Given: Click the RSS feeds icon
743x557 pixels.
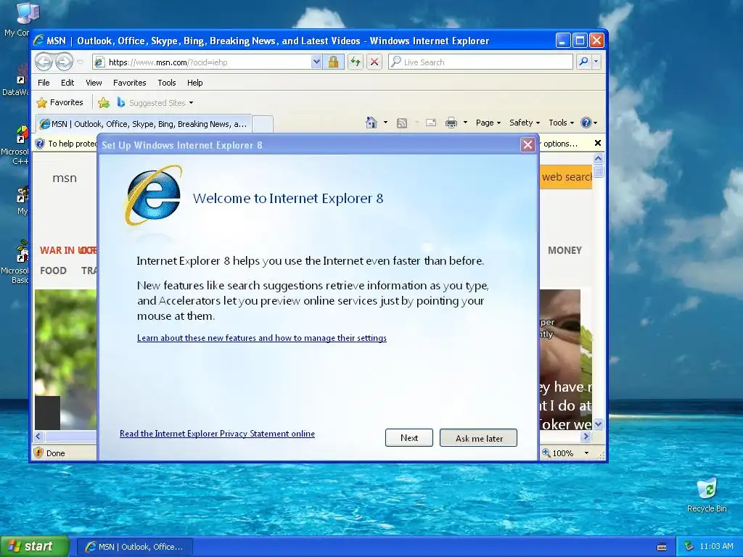Looking at the screenshot, I should [x=402, y=123].
